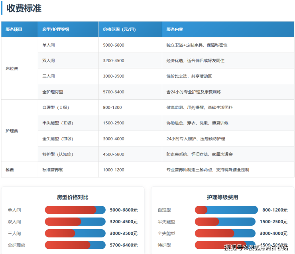Select the 全护理房型 table cell

pos(53,92)
